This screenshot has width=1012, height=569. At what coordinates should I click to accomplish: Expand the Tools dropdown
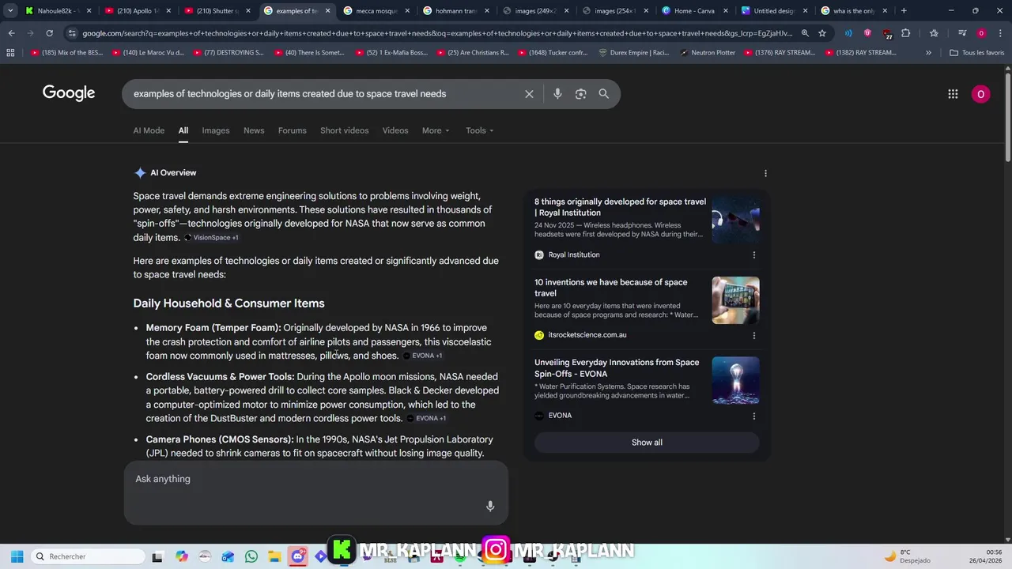pos(479,130)
